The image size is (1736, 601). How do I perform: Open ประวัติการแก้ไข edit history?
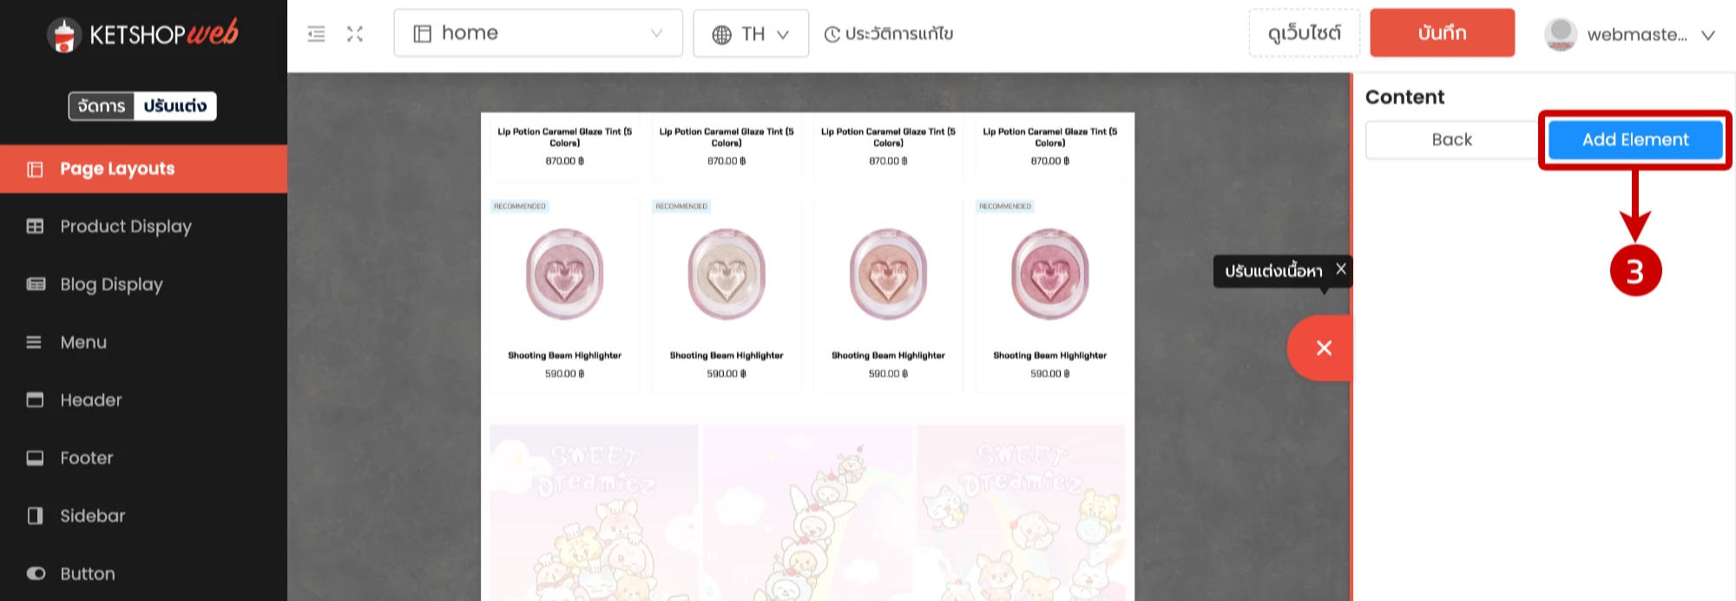tap(889, 34)
